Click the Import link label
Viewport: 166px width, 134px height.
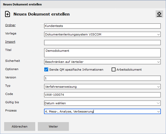[10, 42]
